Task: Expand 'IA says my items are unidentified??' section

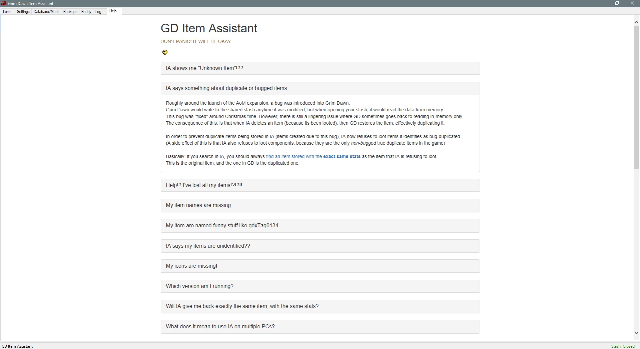Action: [x=320, y=246]
